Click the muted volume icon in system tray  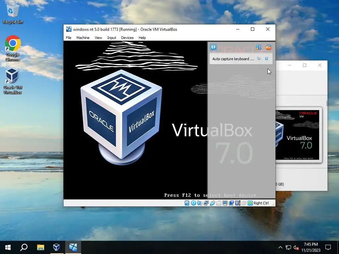[x=296, y=247]
